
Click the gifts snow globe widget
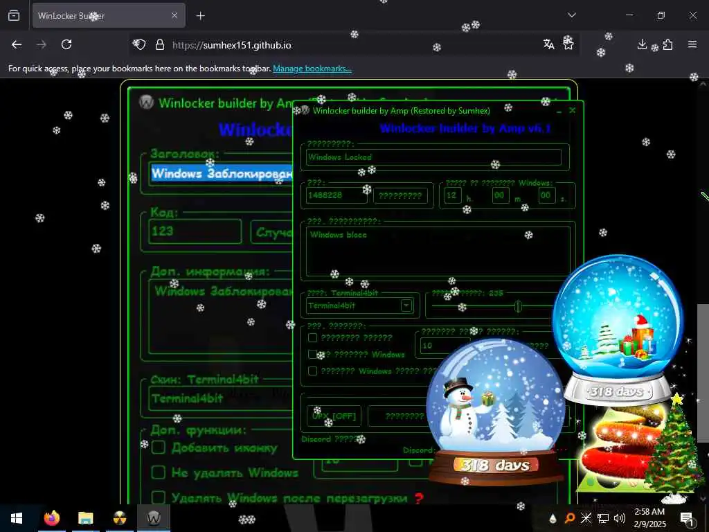point(618,330)
